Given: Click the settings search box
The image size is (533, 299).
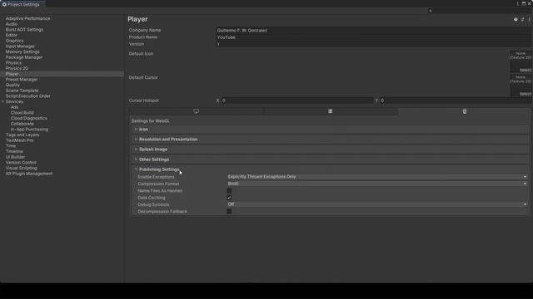Looking at the screenshot, I should (x=480, y=11).
